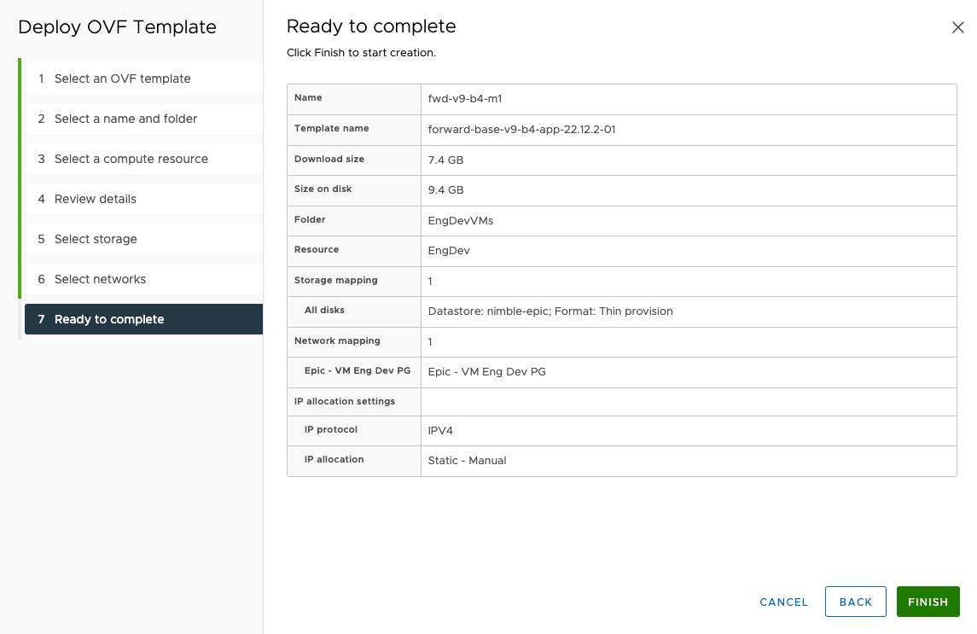Select the 7.4 GB download size value
This screenshot has height=634, width=977.
click(445, 160)
